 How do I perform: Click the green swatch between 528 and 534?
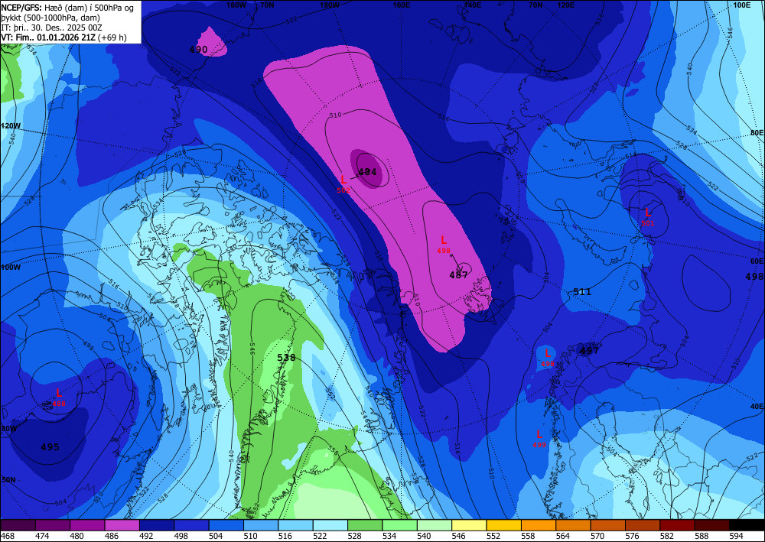click(x=365, y=525)
